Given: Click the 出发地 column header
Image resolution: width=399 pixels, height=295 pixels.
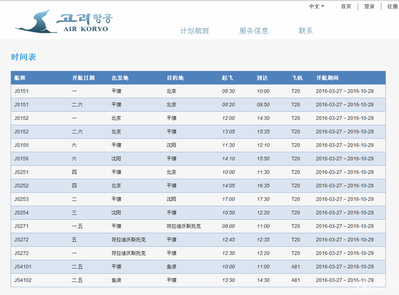Looking at the screenshot, I should coord(120,78).
